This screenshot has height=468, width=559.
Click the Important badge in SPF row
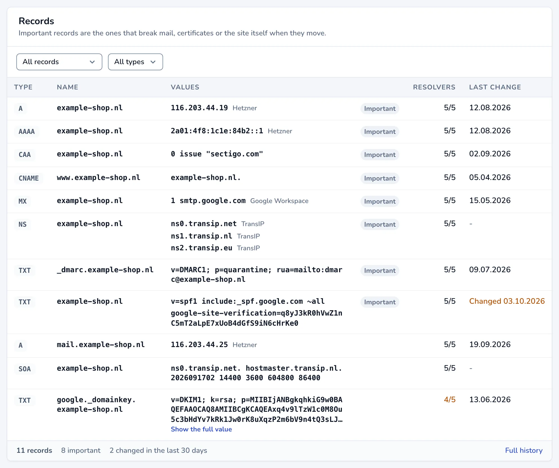(380, 302)
